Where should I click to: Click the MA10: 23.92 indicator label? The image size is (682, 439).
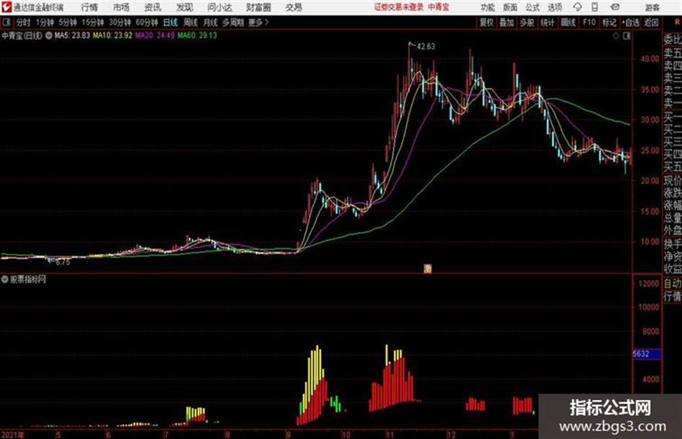click(x=112, y=35)
